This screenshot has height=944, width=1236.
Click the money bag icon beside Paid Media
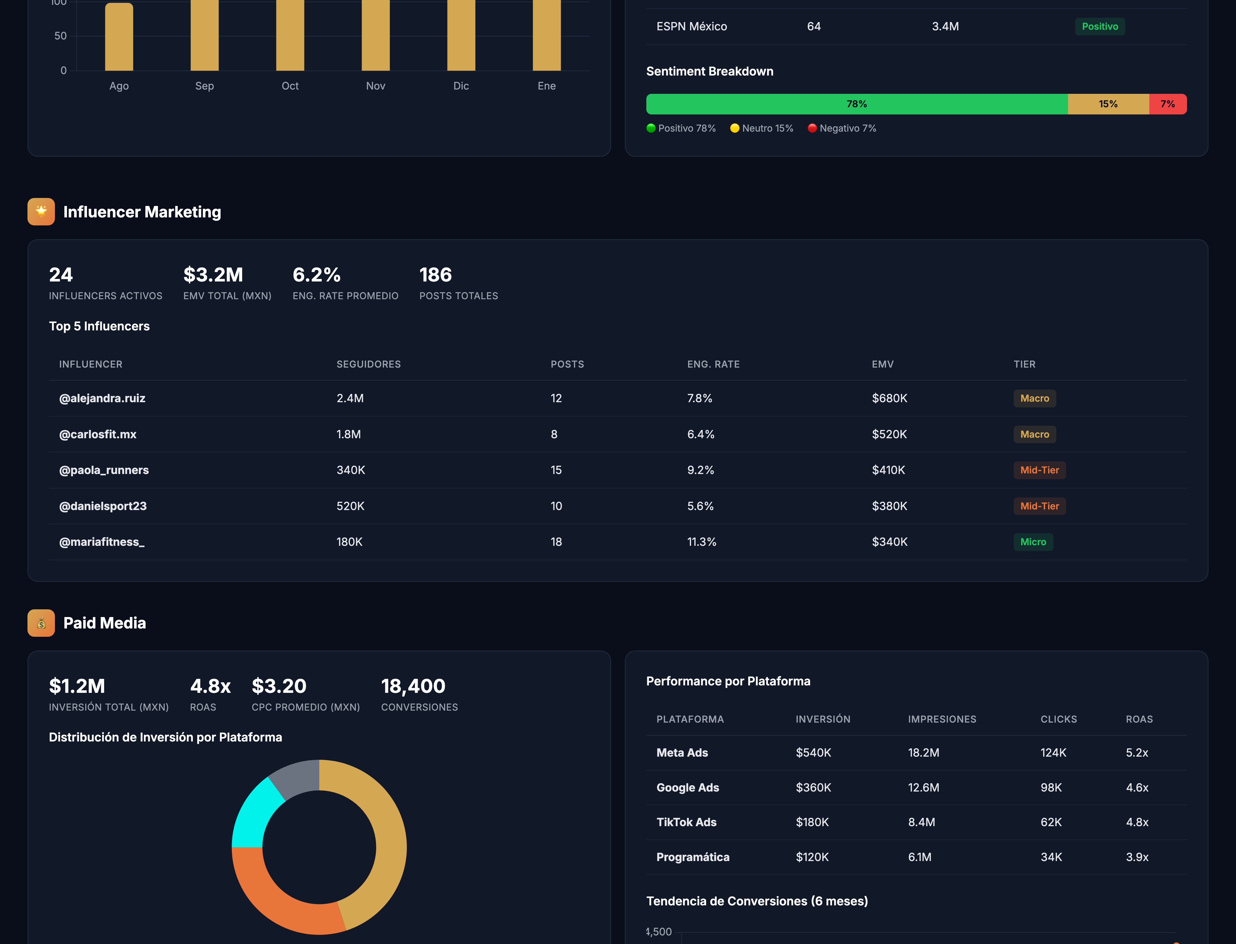click(41, 622)
